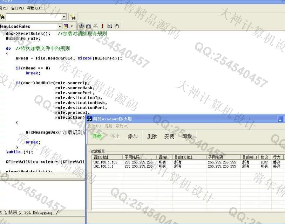
Task: Open 帮助(H) menu in firewall window
Action: 122,126
